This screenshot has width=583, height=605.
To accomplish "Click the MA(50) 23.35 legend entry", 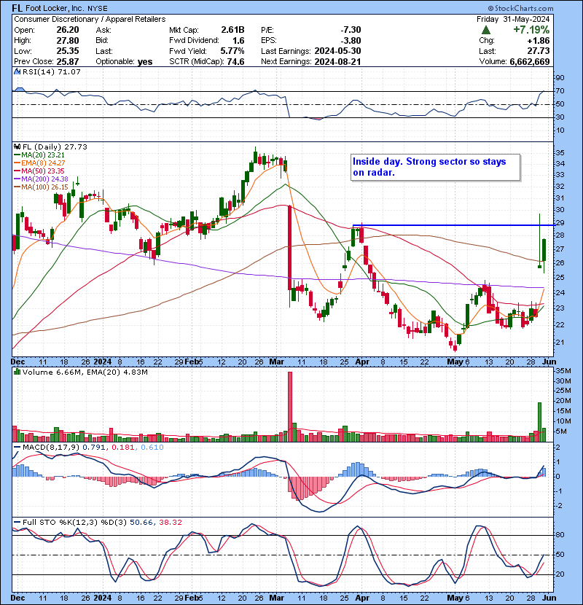I will tap(39, 171).
